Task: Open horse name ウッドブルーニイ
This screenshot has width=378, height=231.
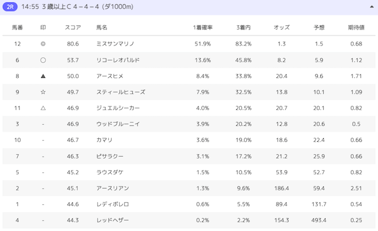Action: point(118,124)
